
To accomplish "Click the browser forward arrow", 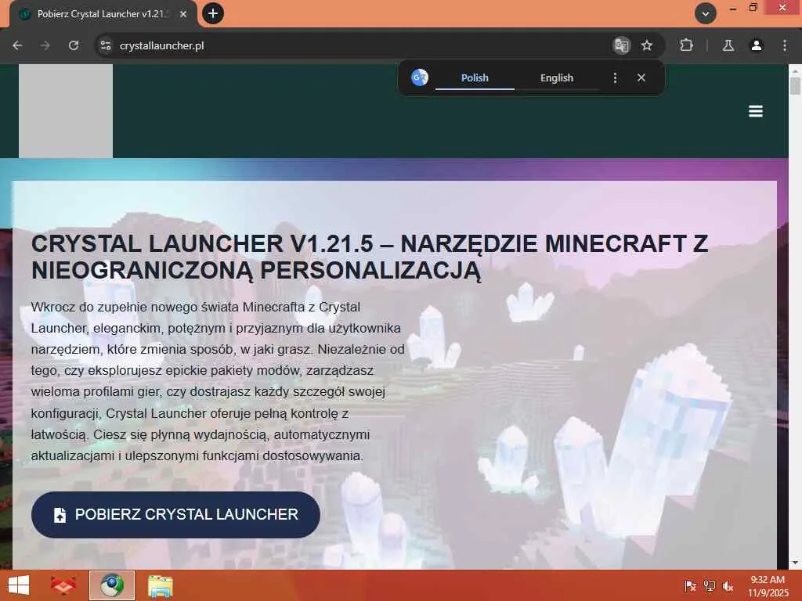I will [45, 45].
